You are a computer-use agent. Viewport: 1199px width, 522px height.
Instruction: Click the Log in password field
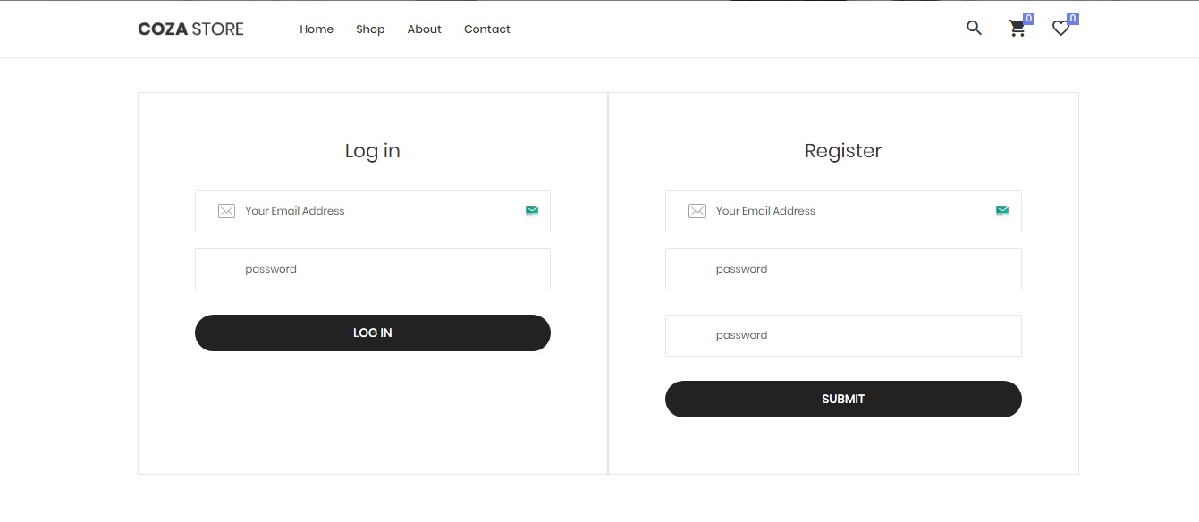tap(373, 269)
